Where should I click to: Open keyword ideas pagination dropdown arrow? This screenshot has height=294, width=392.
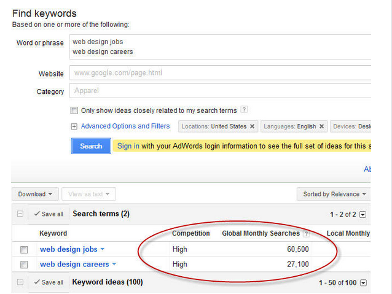tap(363, 282)
